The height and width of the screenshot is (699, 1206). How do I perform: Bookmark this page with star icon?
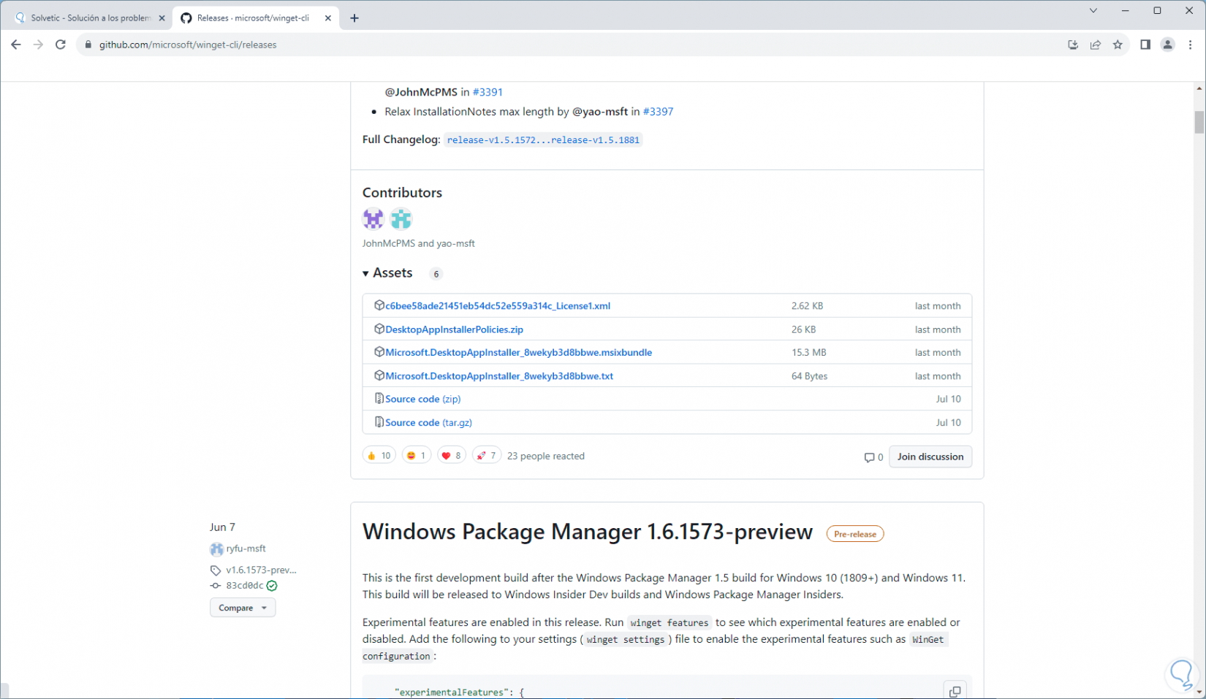click(x=1118, y=45)
